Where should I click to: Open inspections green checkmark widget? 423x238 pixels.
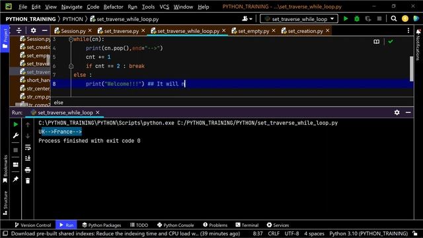[x=391, y=42]
